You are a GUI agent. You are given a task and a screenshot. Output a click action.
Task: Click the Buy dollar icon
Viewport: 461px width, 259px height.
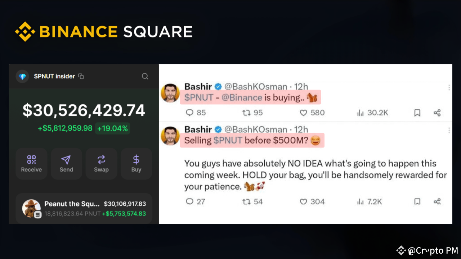(x=136, y=159)
